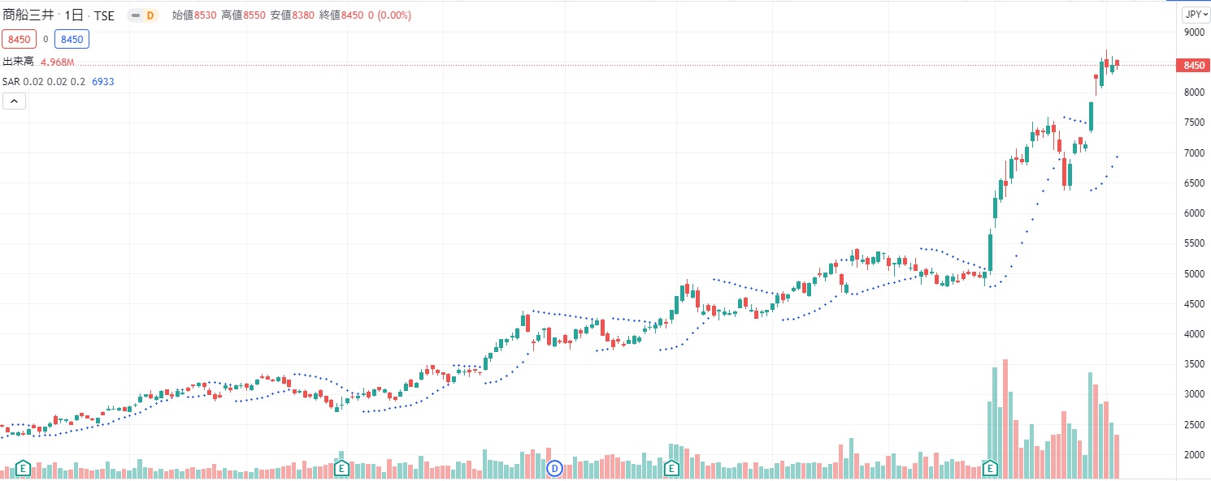Image resolution: width=1211 pixels, height=481 pixels.
Task: Click the orange D badge beside TSE
Action: click(x=150, y=15)
